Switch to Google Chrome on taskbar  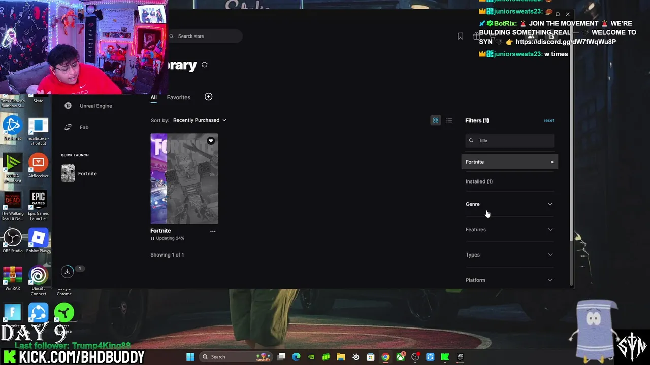[385, 357]
